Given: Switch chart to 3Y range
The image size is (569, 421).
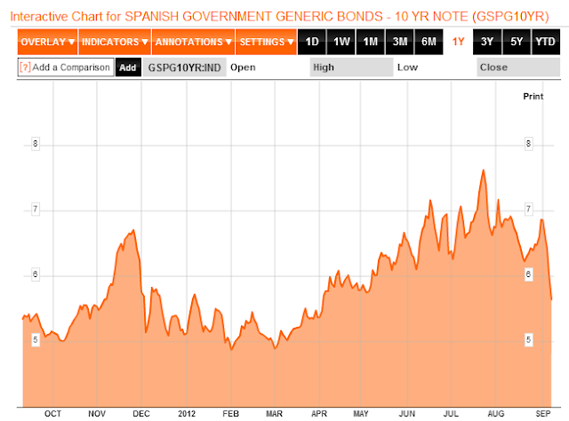Looking at the screenshot, I should (x=487, y=42).
